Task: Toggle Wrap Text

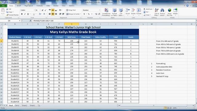Action: 71,10
